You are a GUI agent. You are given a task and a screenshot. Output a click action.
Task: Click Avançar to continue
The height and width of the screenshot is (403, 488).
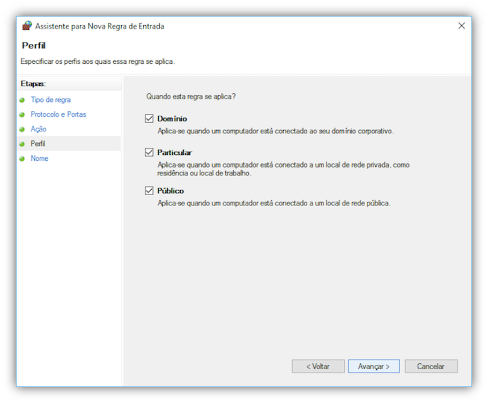[373, 367]
